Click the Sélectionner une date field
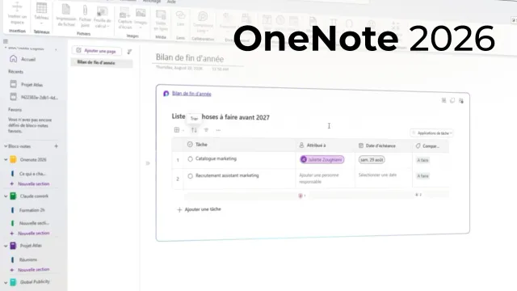This screenshot has height=291, width=517. (377, 175)
